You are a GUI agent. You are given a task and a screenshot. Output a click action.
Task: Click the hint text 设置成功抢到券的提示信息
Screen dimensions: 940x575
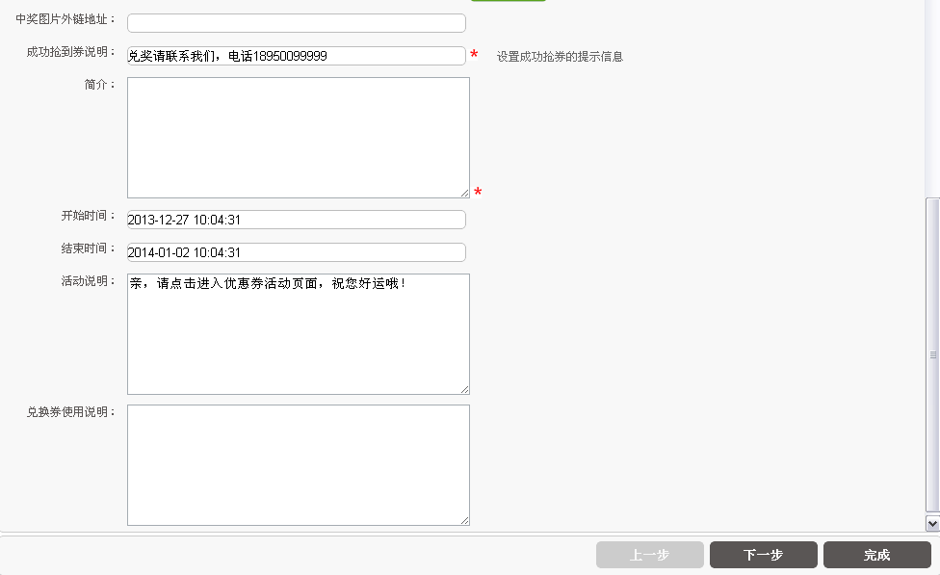560,57
